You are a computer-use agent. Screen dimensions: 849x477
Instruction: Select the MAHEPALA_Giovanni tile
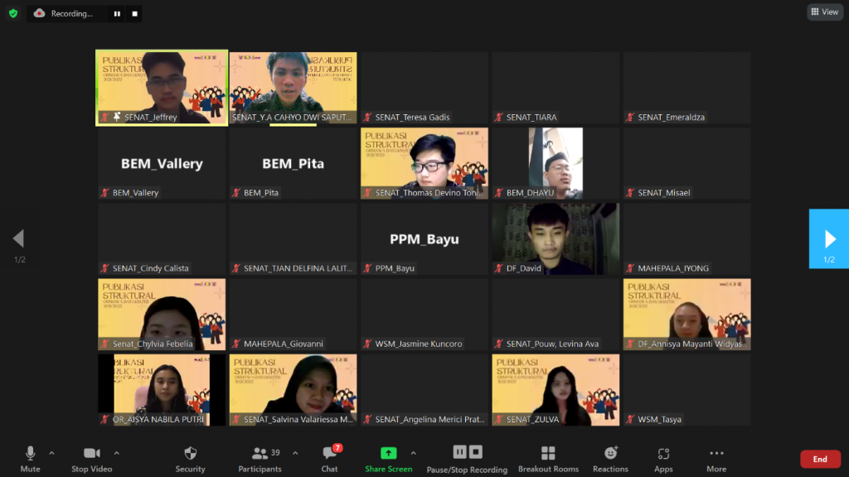tap(293, 314)
